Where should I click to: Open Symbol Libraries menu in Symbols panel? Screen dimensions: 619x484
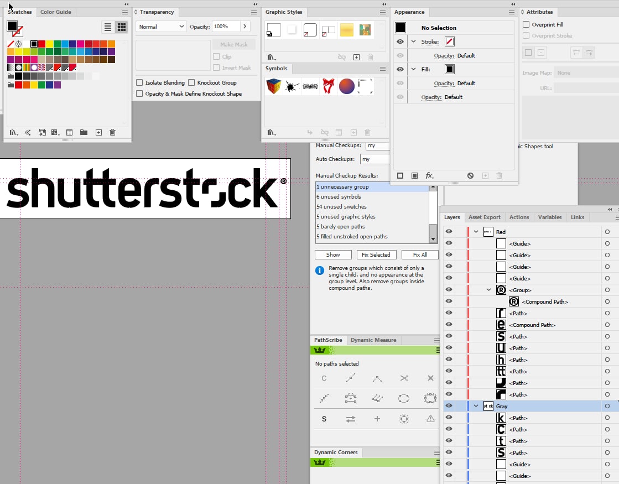272,133
